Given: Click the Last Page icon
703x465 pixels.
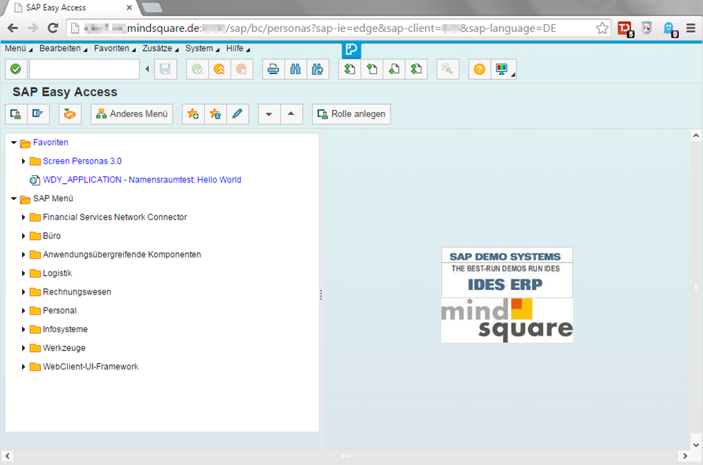Looking at the screenshot, I should click(x=416, y=69).
